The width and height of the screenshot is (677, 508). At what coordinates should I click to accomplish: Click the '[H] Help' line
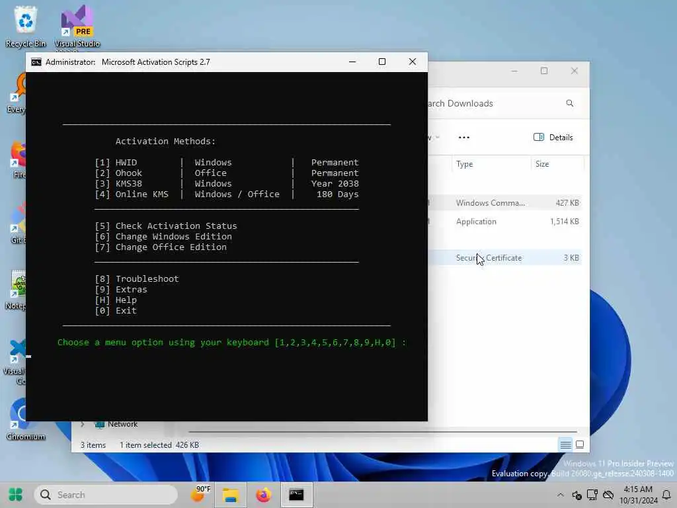coord(116,300)
